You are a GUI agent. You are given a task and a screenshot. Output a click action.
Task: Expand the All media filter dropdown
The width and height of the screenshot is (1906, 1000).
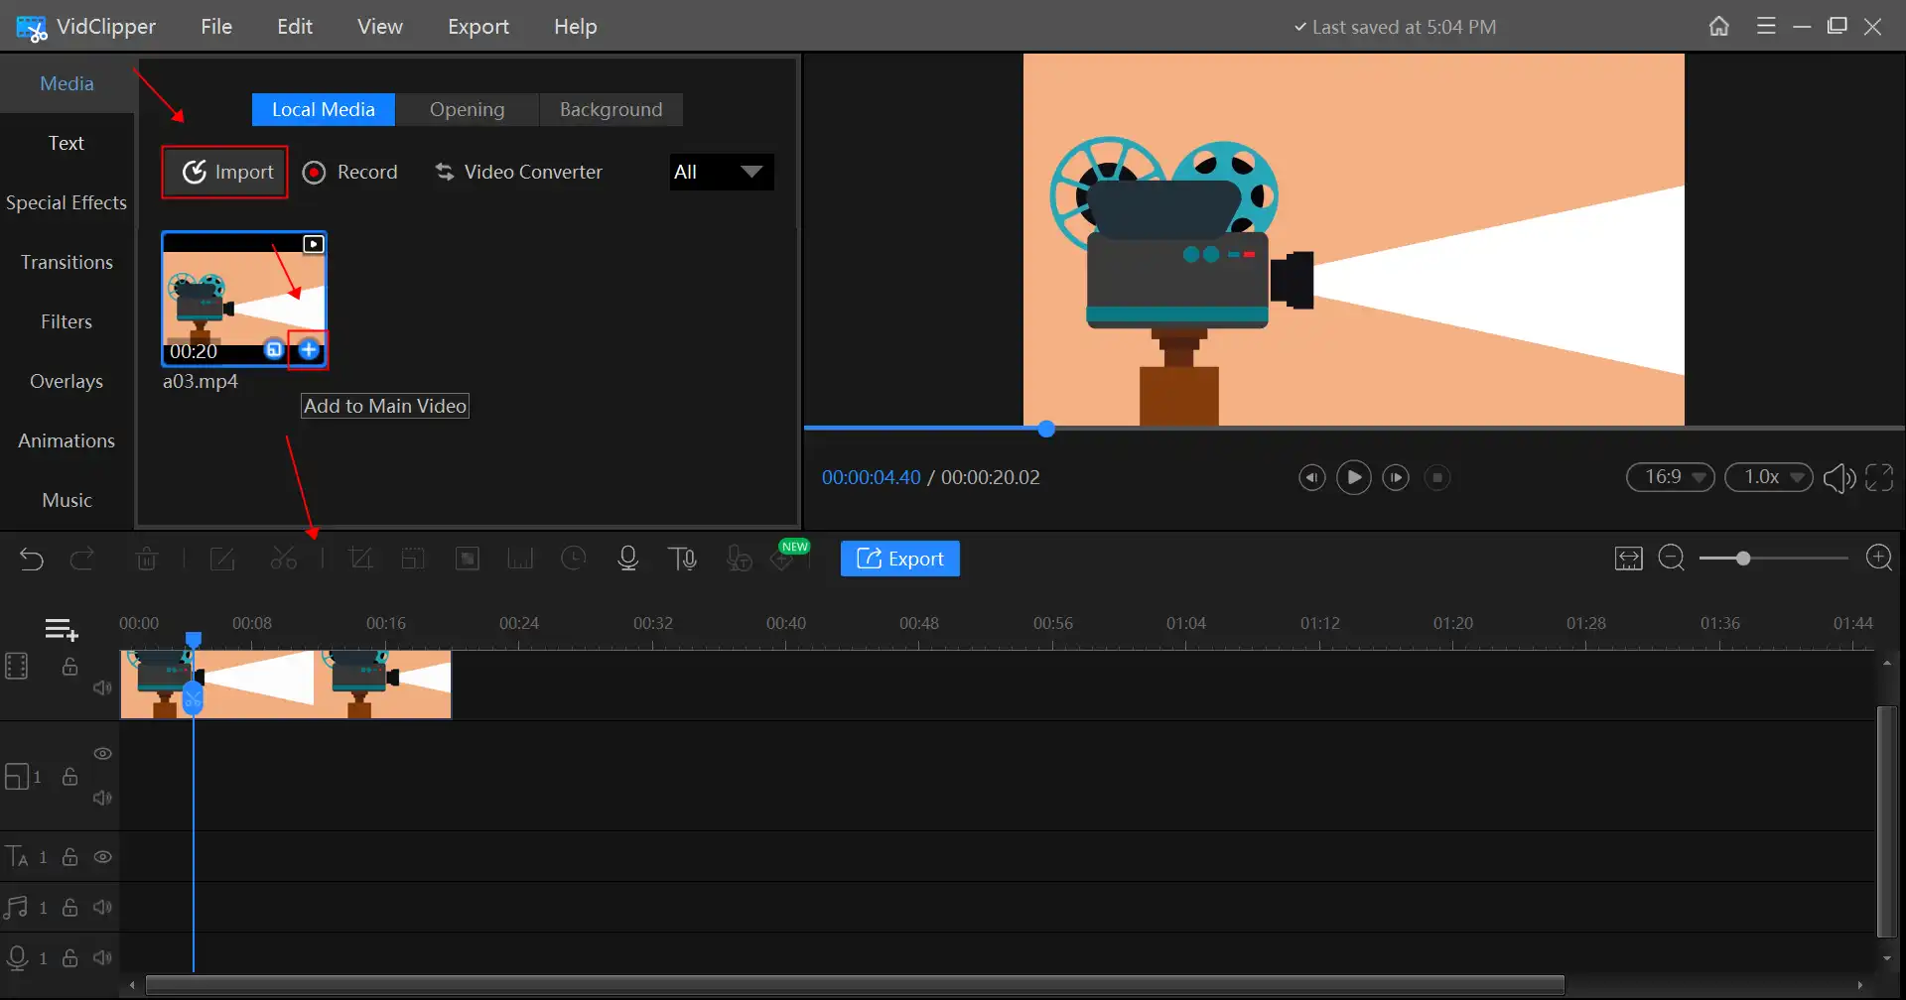(x=721, y=172)
